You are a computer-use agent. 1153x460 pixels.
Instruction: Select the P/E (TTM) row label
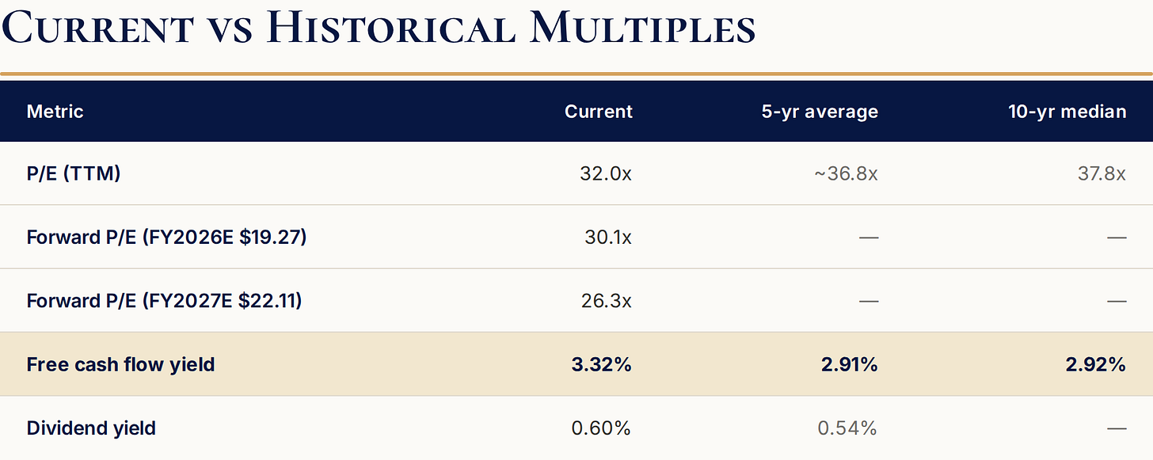[74, 173]
